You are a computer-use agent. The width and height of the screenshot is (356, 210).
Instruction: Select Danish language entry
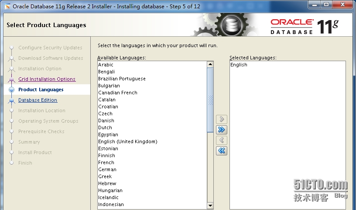pos(152,120)
